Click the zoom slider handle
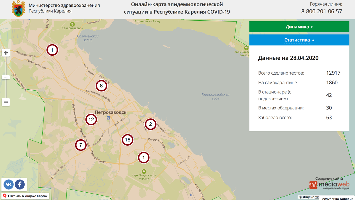Viewport: 355px width, 200px height. (x=6, y=77)
